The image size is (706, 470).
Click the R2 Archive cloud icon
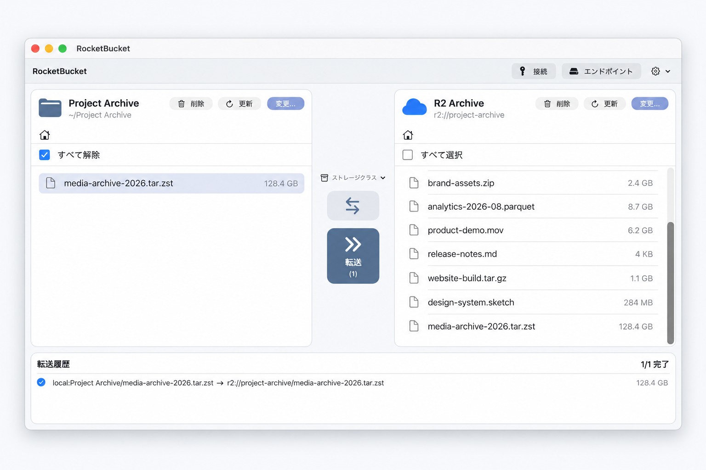coord(415,107)
